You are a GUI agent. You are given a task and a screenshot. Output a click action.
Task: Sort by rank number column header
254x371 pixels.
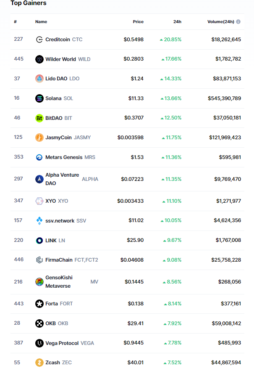click(x=15, y=22)
